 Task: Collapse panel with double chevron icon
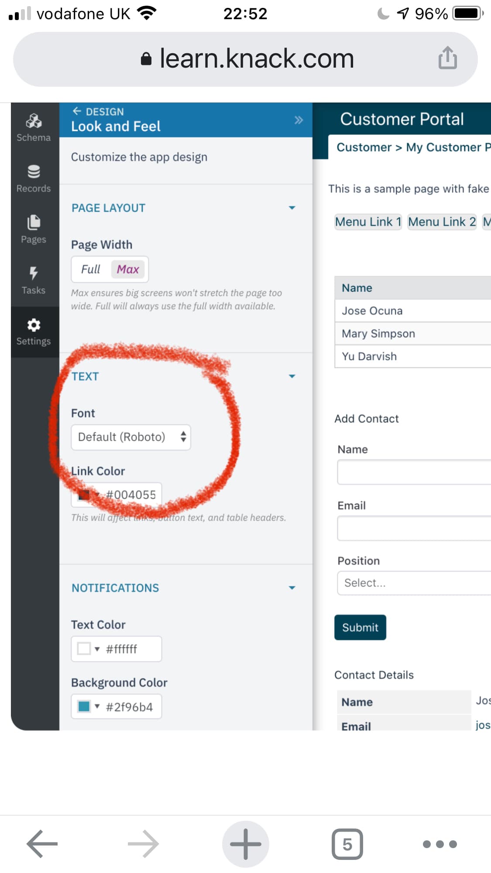(299, 120)
